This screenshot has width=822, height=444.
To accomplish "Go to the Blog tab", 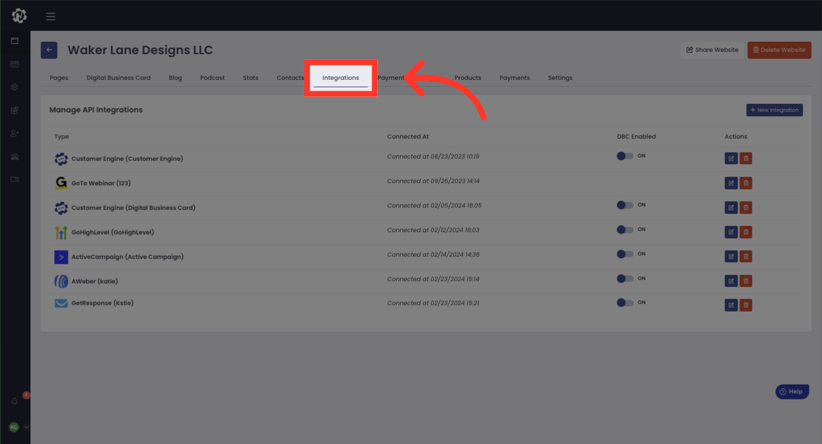I will [x=175, y=78].
